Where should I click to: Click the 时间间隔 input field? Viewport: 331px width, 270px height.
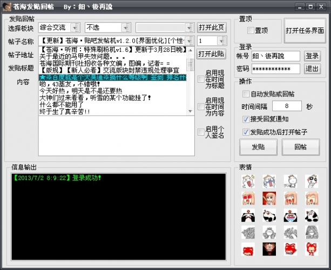pyautogui.click(x=287, y=106)
